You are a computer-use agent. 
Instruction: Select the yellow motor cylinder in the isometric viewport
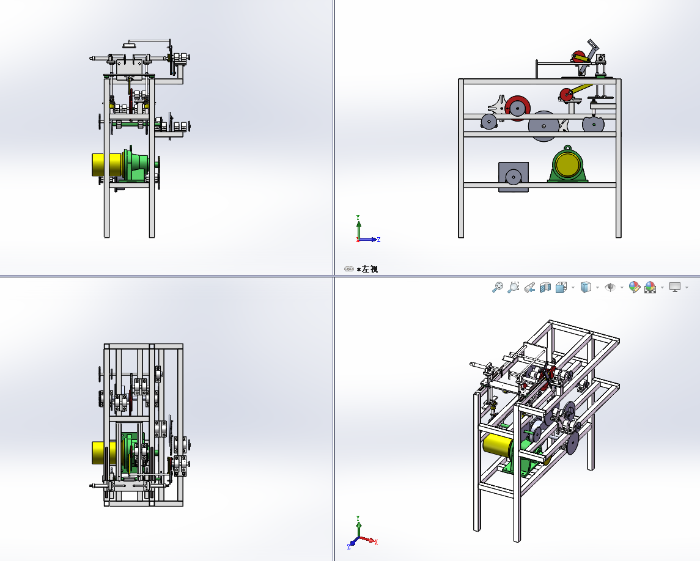click(498, 445)
